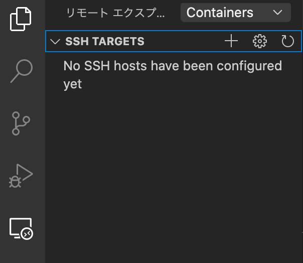303x263 pixels.
Task: Select the Remote Explorer activity icon
Action: point(21,229)
